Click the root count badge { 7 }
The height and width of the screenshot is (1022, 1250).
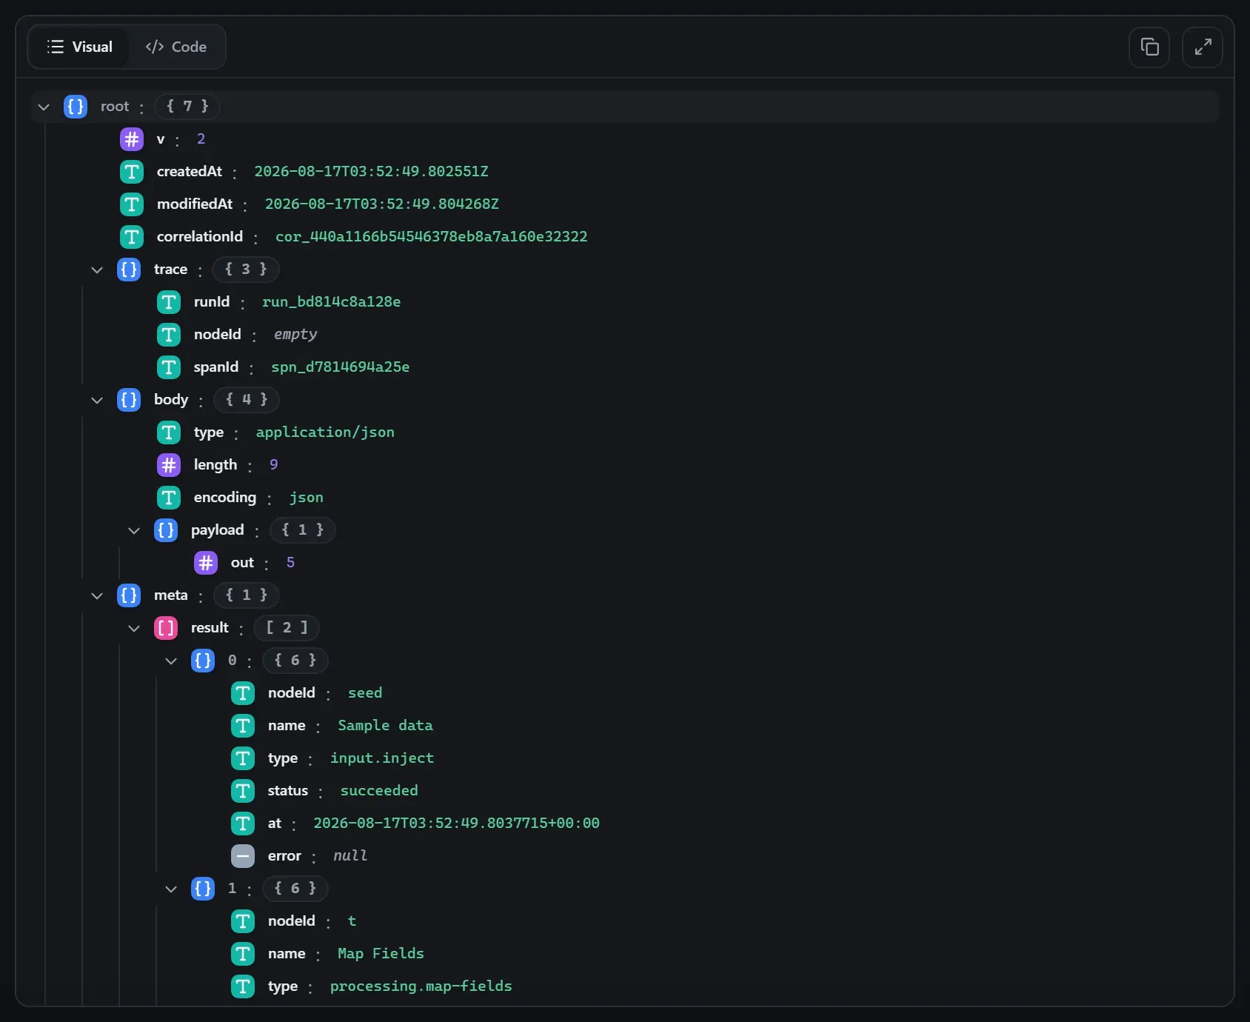tap(187, 107)
